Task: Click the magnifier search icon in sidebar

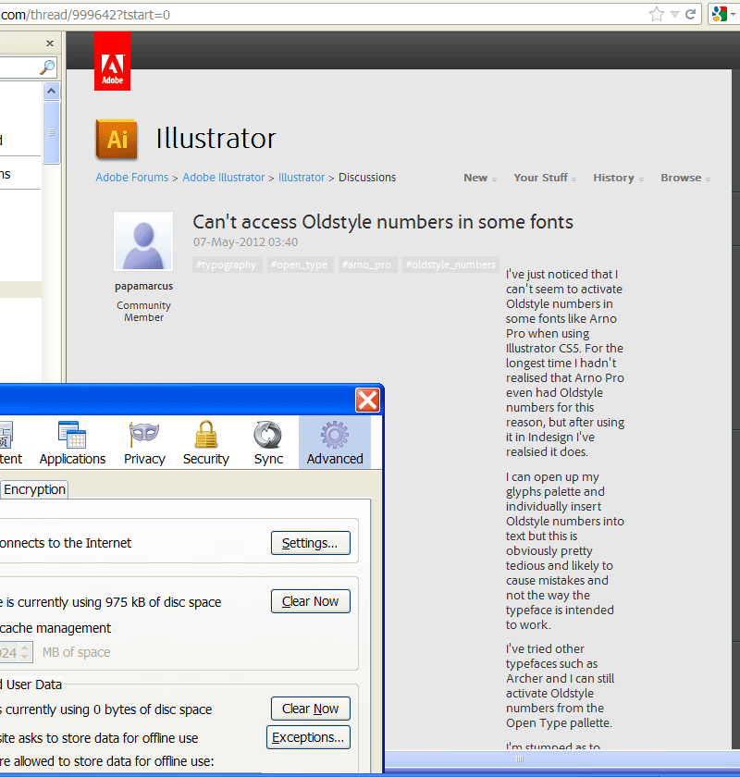Action: tap(47, 67)
